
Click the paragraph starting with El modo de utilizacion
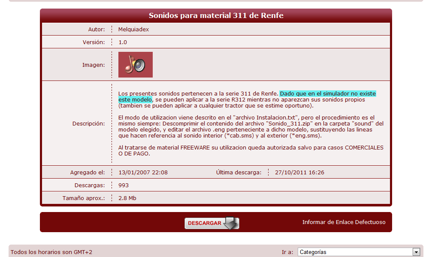[x=251, y=126]
